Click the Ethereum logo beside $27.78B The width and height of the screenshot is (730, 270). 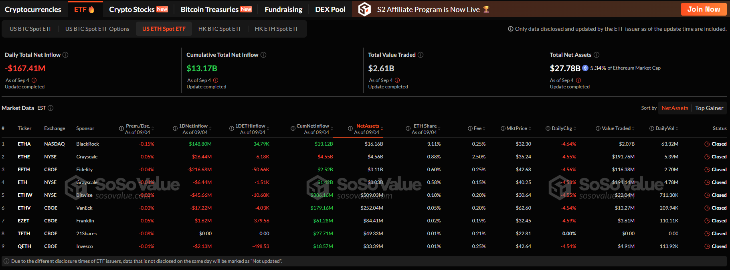(585, 68)
